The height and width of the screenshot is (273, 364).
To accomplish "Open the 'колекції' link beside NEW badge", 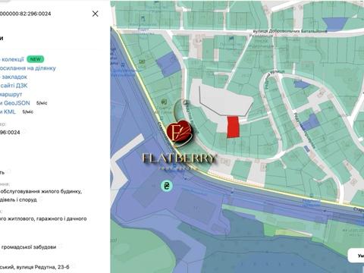I will click(x=12, y=59).
